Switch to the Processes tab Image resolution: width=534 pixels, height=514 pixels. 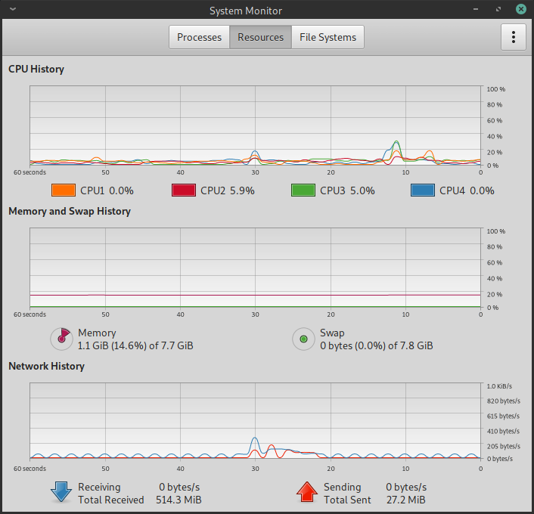click(x=199, y=37)
